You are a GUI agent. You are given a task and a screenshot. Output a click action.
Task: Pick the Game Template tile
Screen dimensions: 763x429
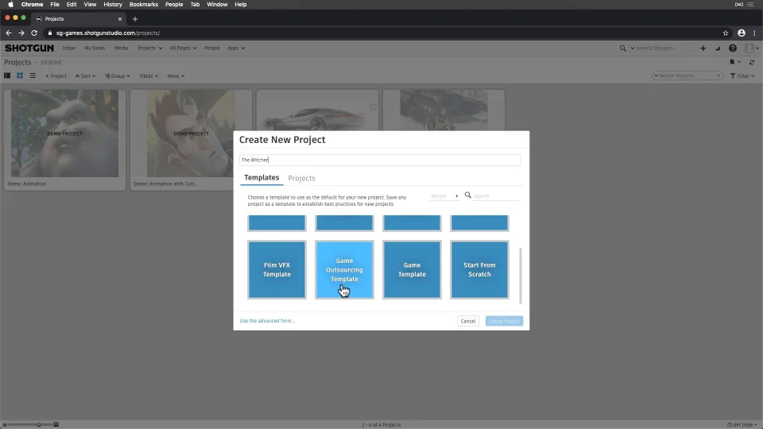pyautogui.click(x=412, y=269)
